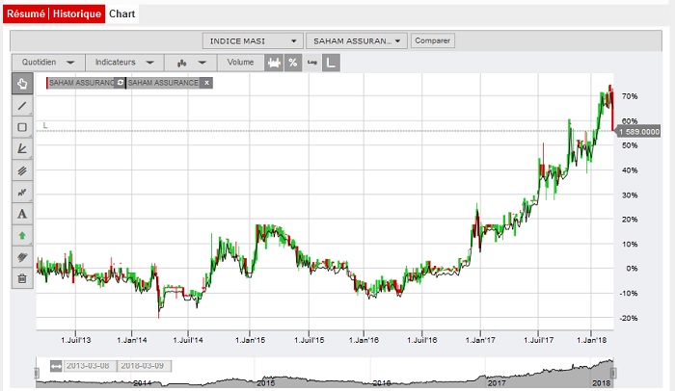
Task: Add a green up arrow marker
Action: pos(22,235)
